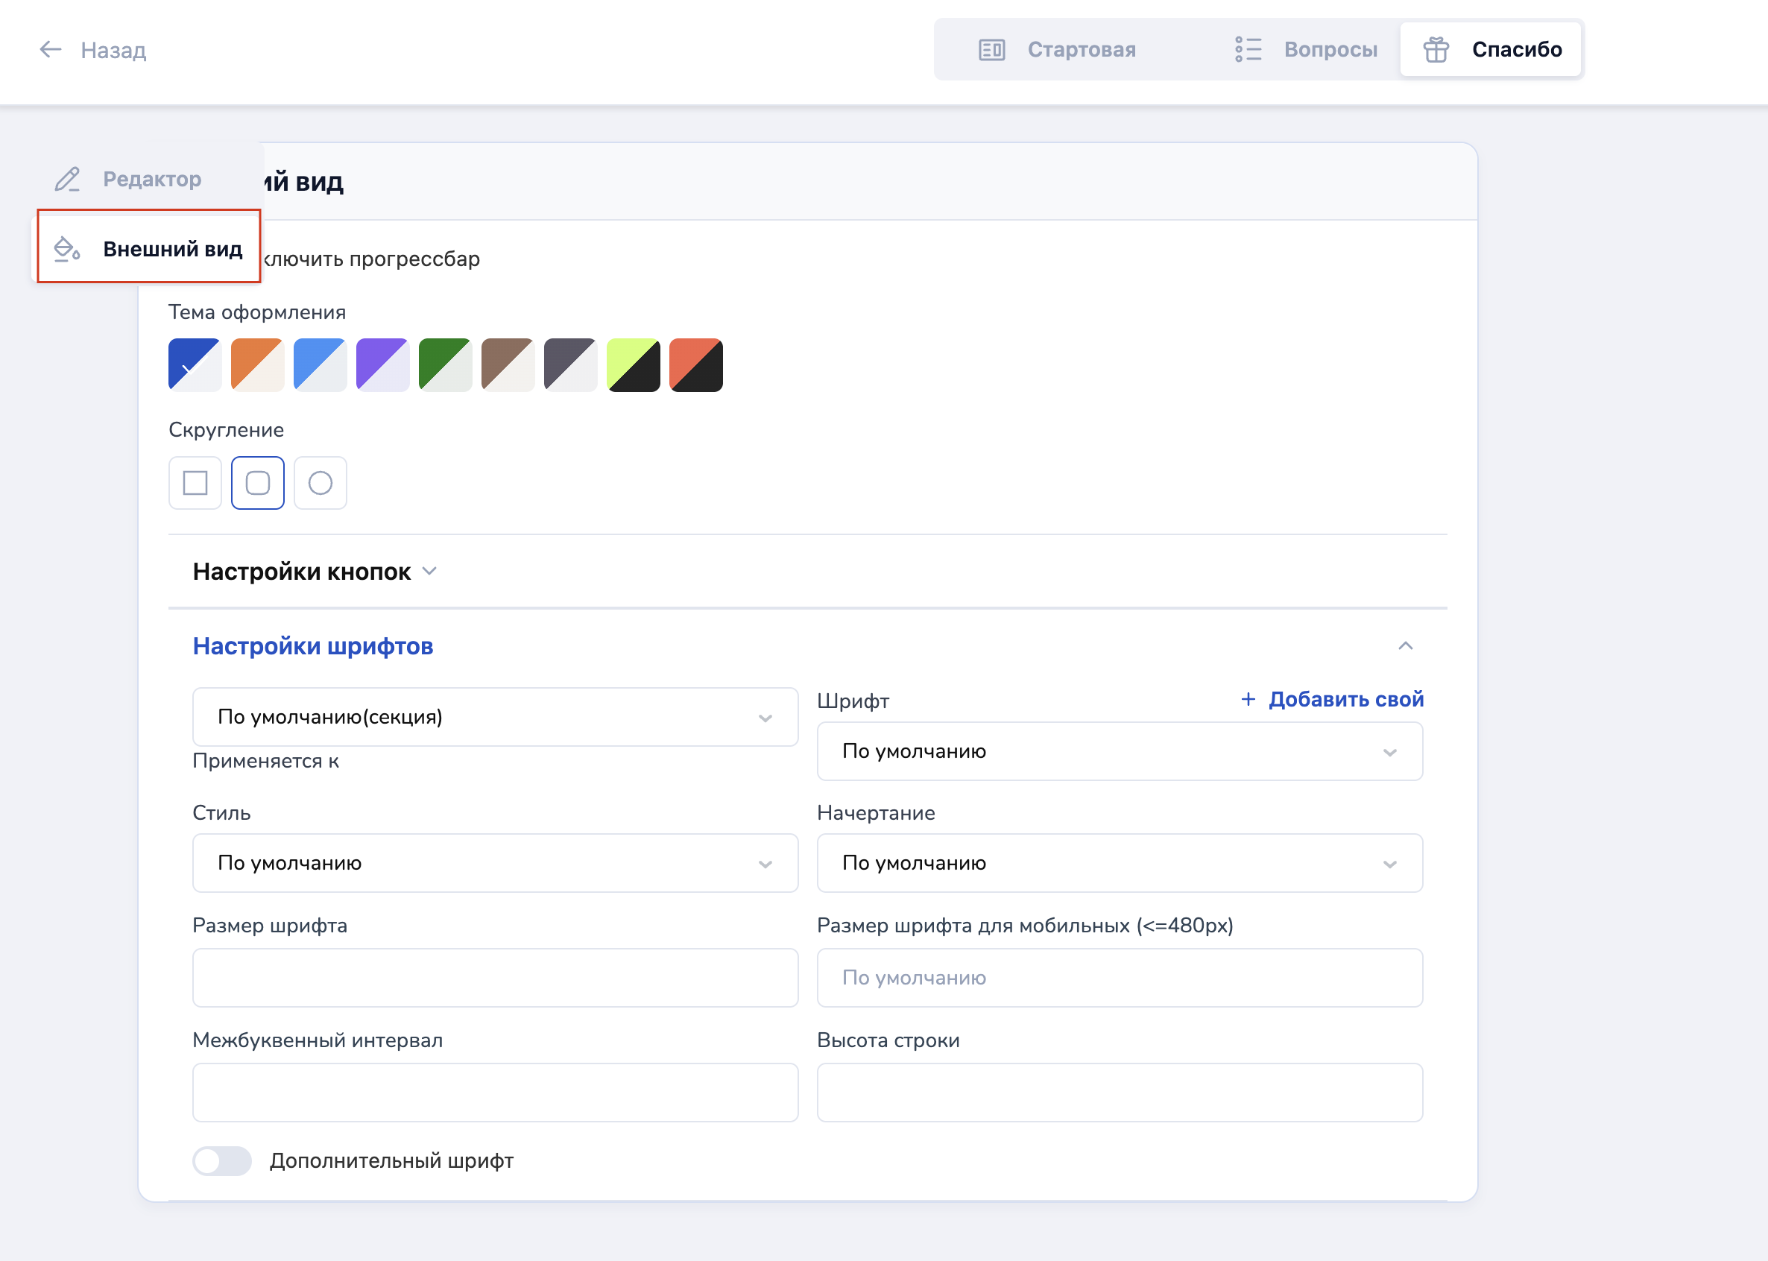Select the square corners rounding option
This screenshot has height=1261, width=1768.
(195, 483)
